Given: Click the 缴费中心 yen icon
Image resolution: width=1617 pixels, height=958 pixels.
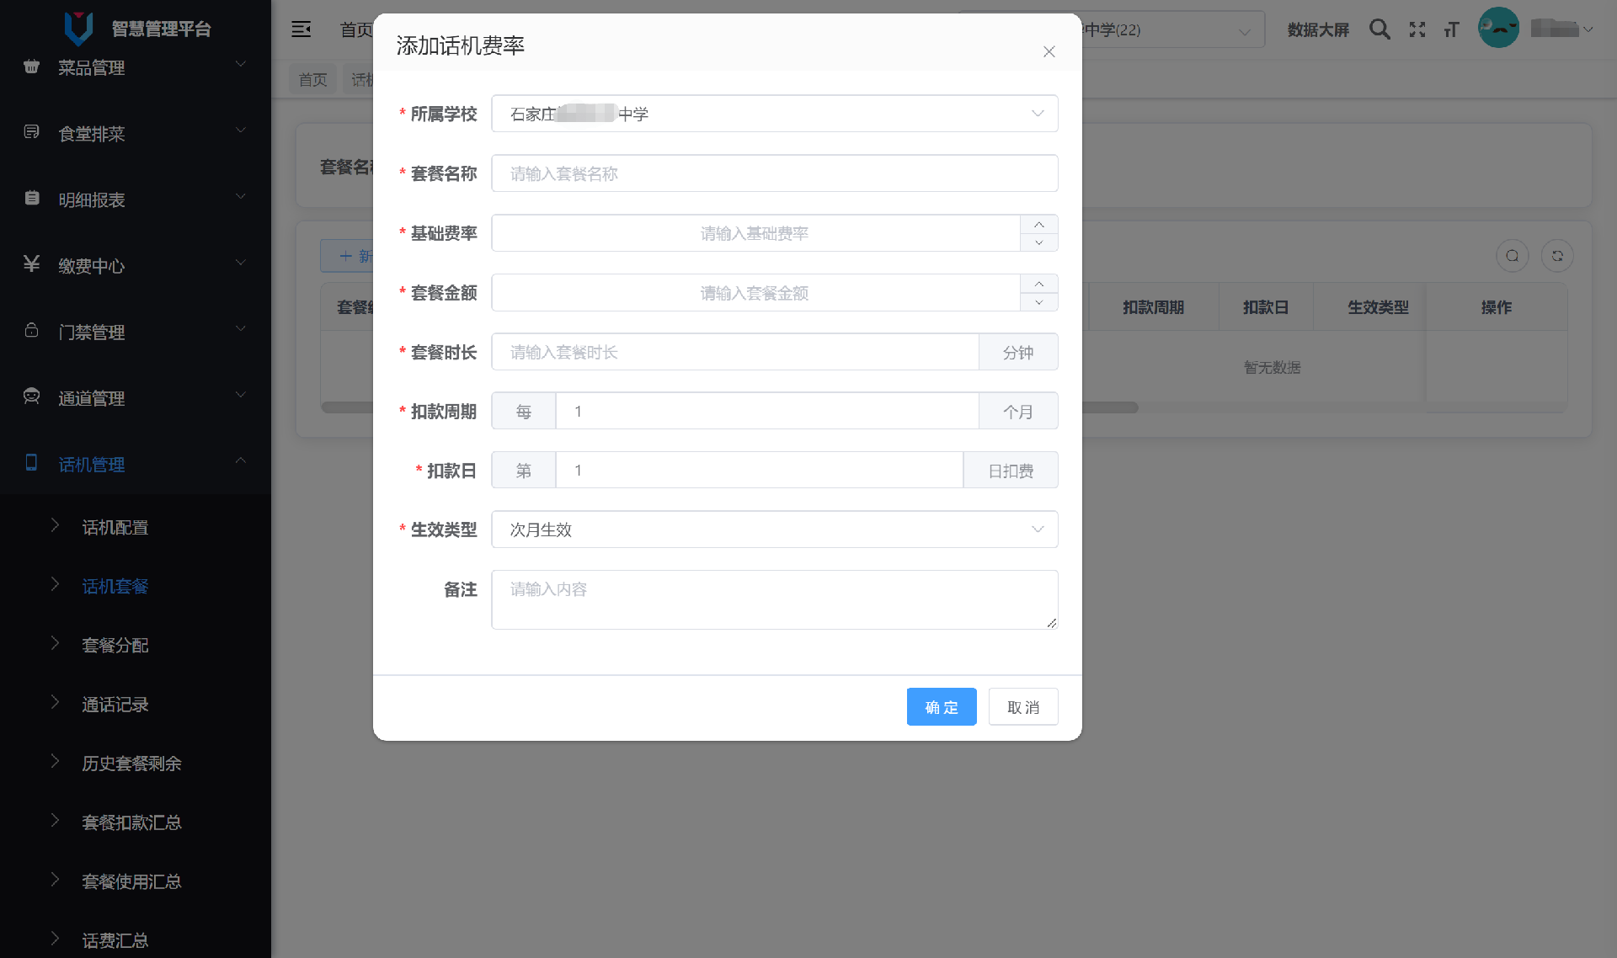Looking at the screenshot, I should (x=31, y=264).
